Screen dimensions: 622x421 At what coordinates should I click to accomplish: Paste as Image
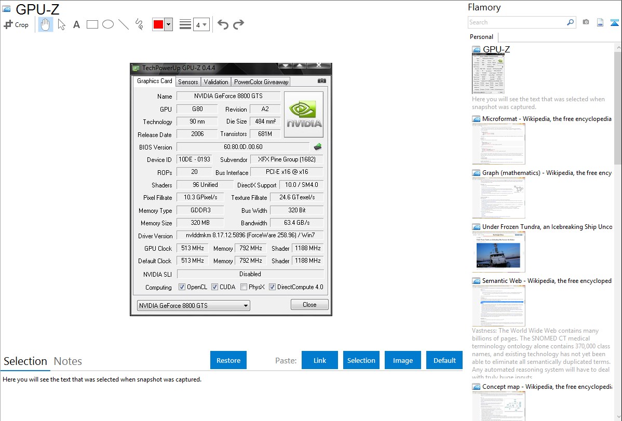click(x=403, y=360)
